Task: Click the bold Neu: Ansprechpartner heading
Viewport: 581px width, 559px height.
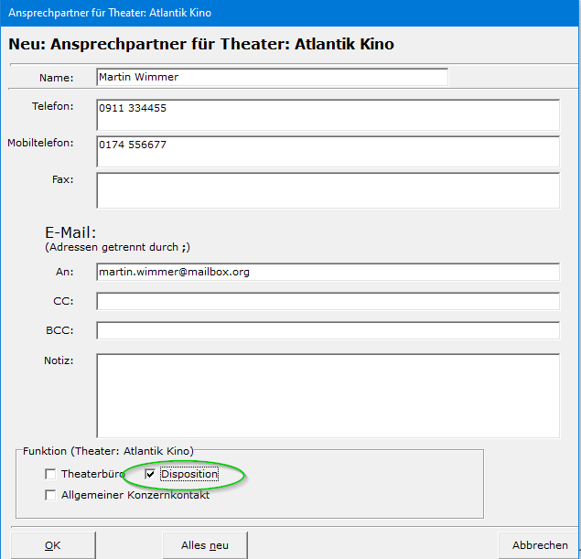Action: click(x=201, y=44)
